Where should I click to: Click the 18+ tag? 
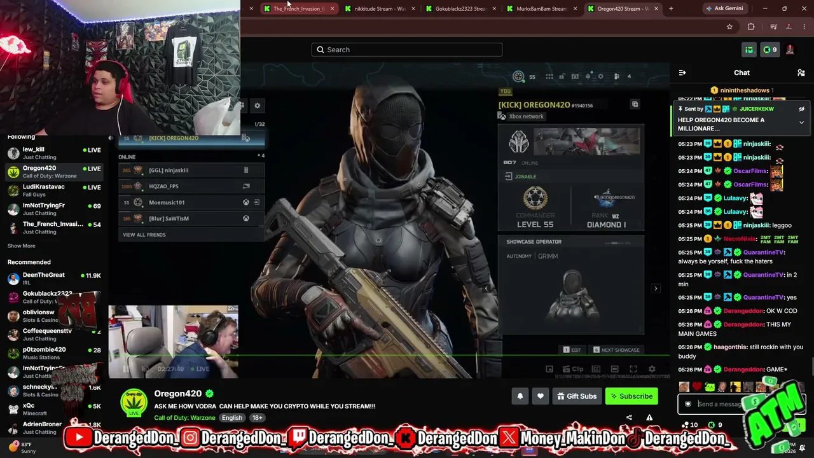tap(257, 418)
